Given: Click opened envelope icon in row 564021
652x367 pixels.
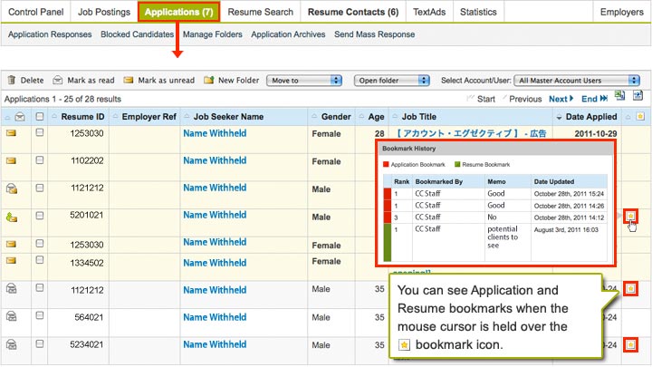Looking at the screenshot, I should click(12, 316).
